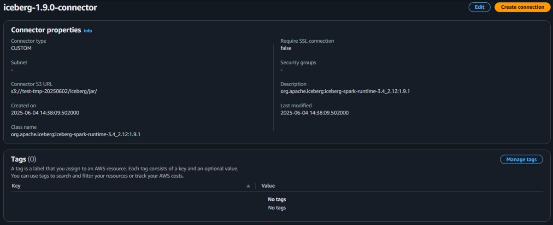Click the Value column header
This screenshot has width=553, height=225.
click(268, 186)
